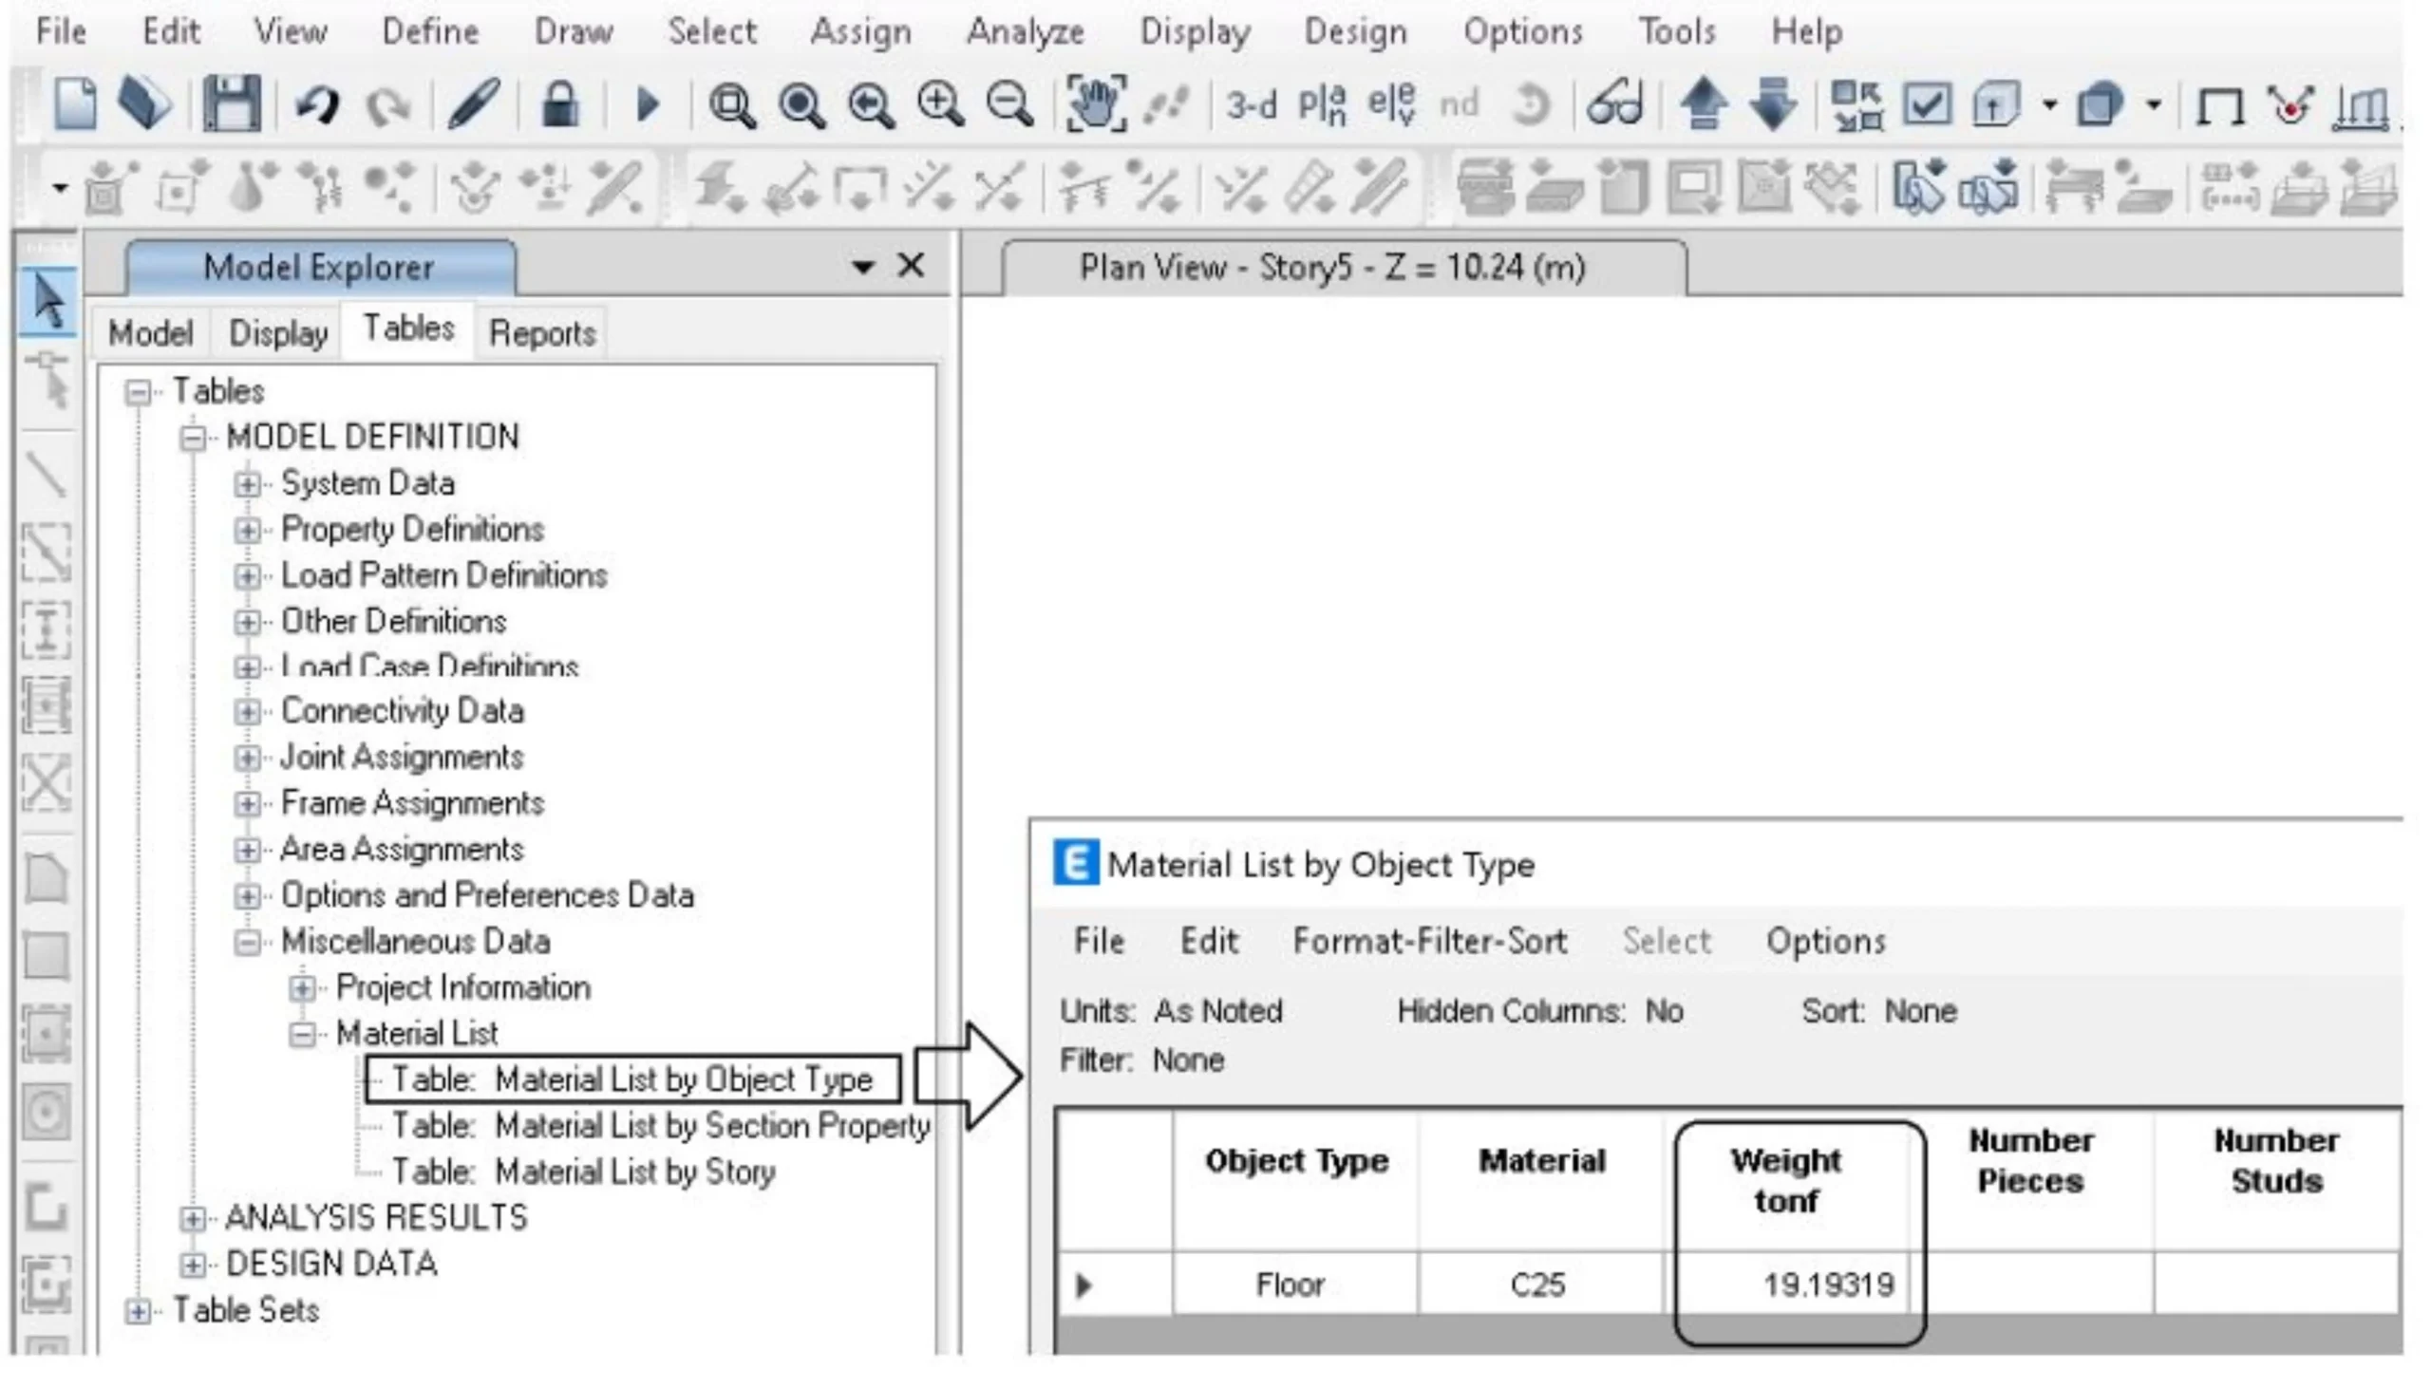Select Table: Material List by Section Property

pyautogui.click(x=660, y=1126)
